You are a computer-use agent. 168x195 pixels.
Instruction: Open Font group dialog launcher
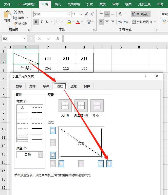click(95, 30)
